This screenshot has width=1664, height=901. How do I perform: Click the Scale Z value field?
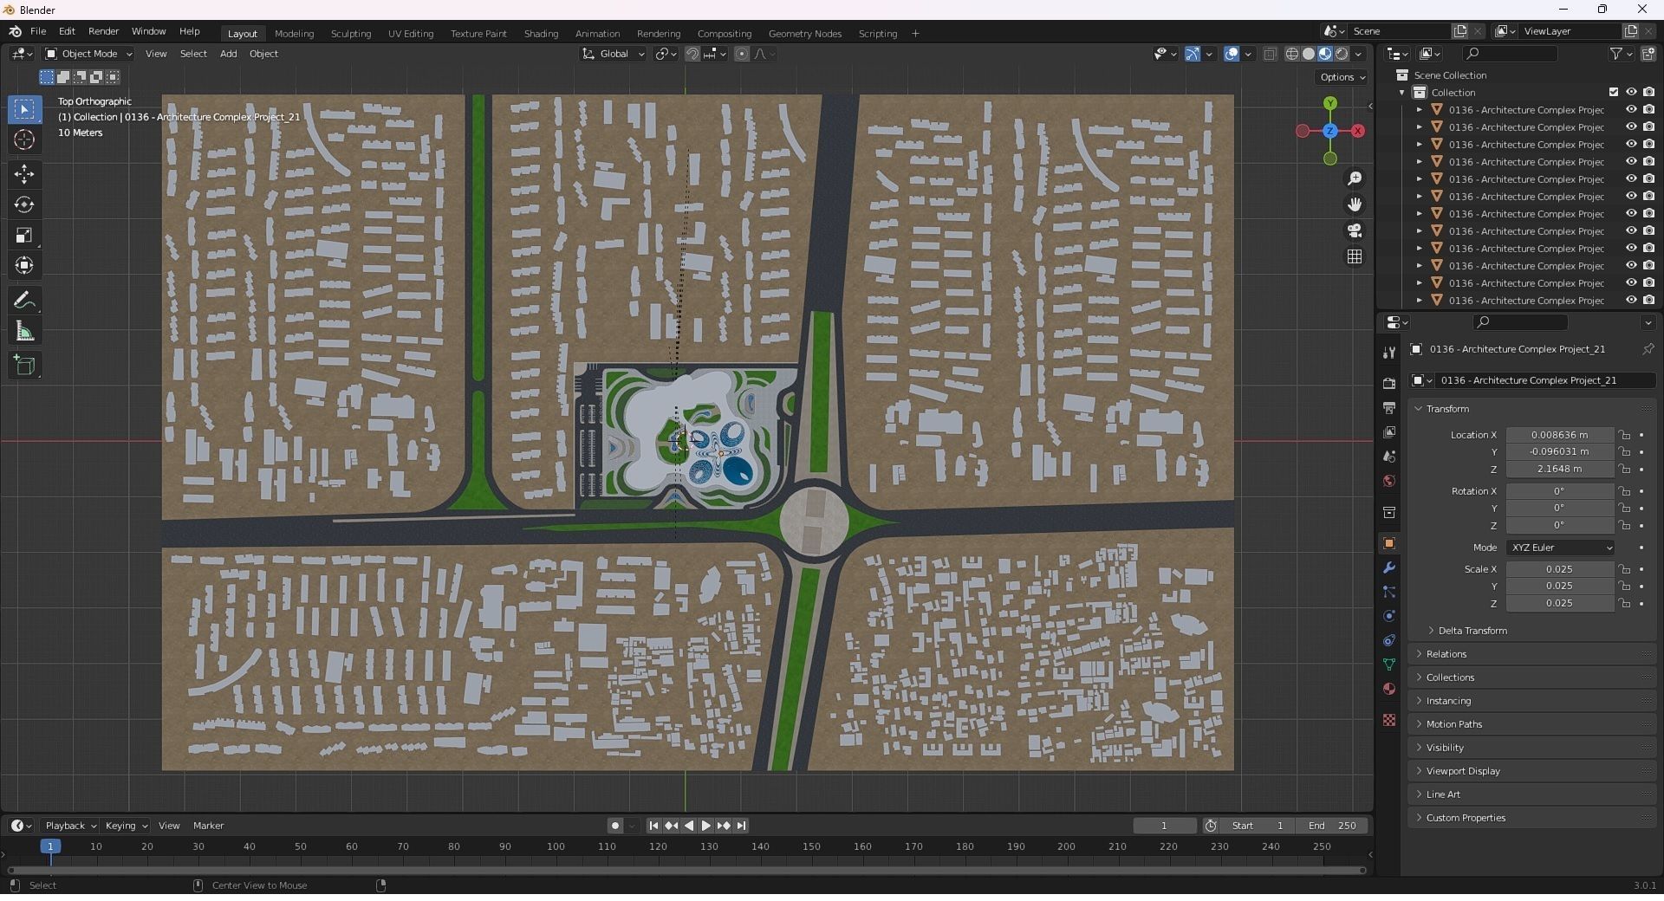1559,603
